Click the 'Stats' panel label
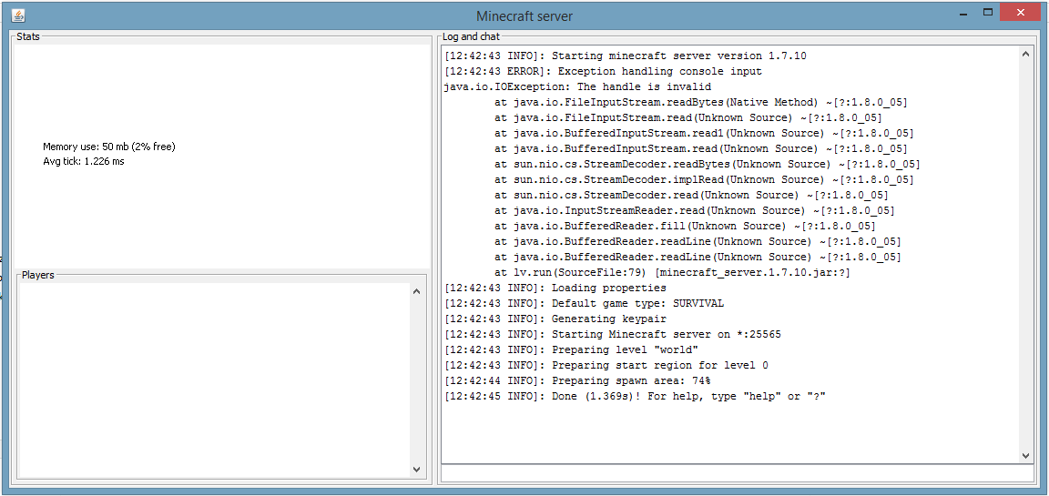1049x496 pixels. [x=28, y=36]
